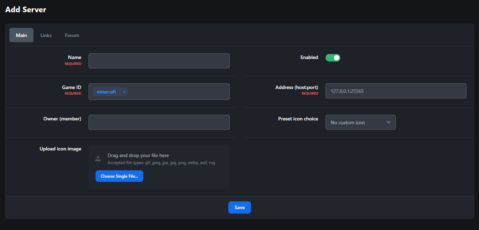Click the Choose Single File button
479x230 pixels.
(x=119, y=176)
